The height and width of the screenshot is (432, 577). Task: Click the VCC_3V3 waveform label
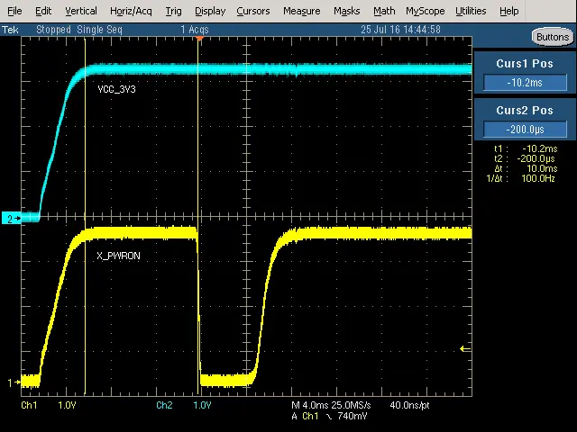click(x=116, y=89)
